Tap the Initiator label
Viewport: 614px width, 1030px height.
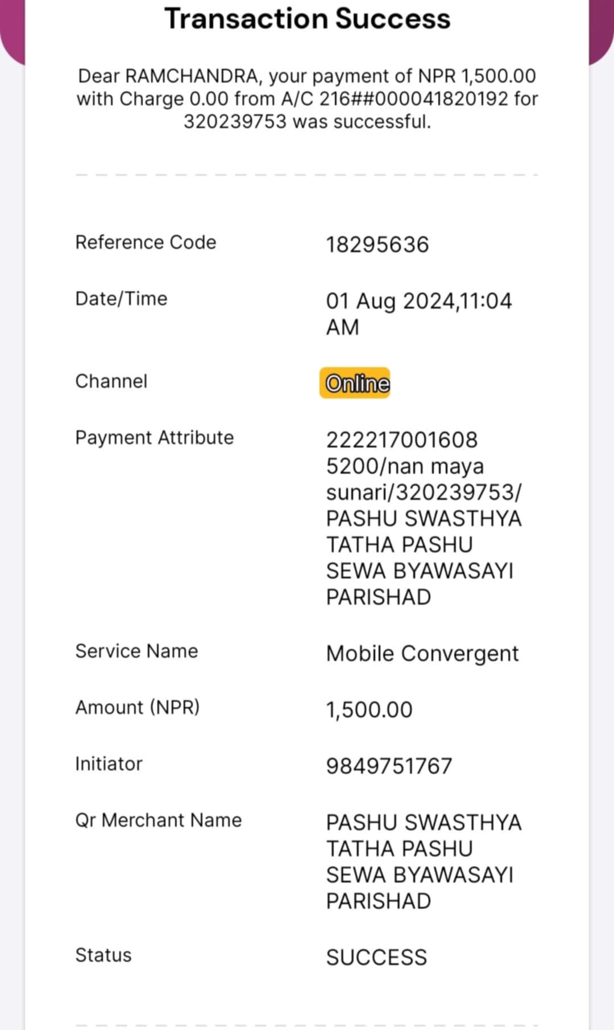click(109, 764)
